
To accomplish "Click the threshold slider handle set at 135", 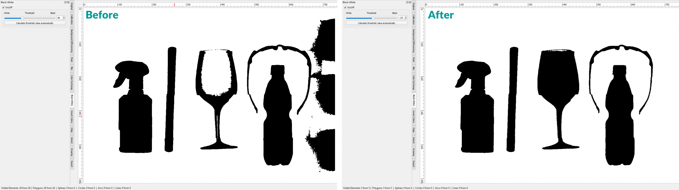I will pos(373,18).
